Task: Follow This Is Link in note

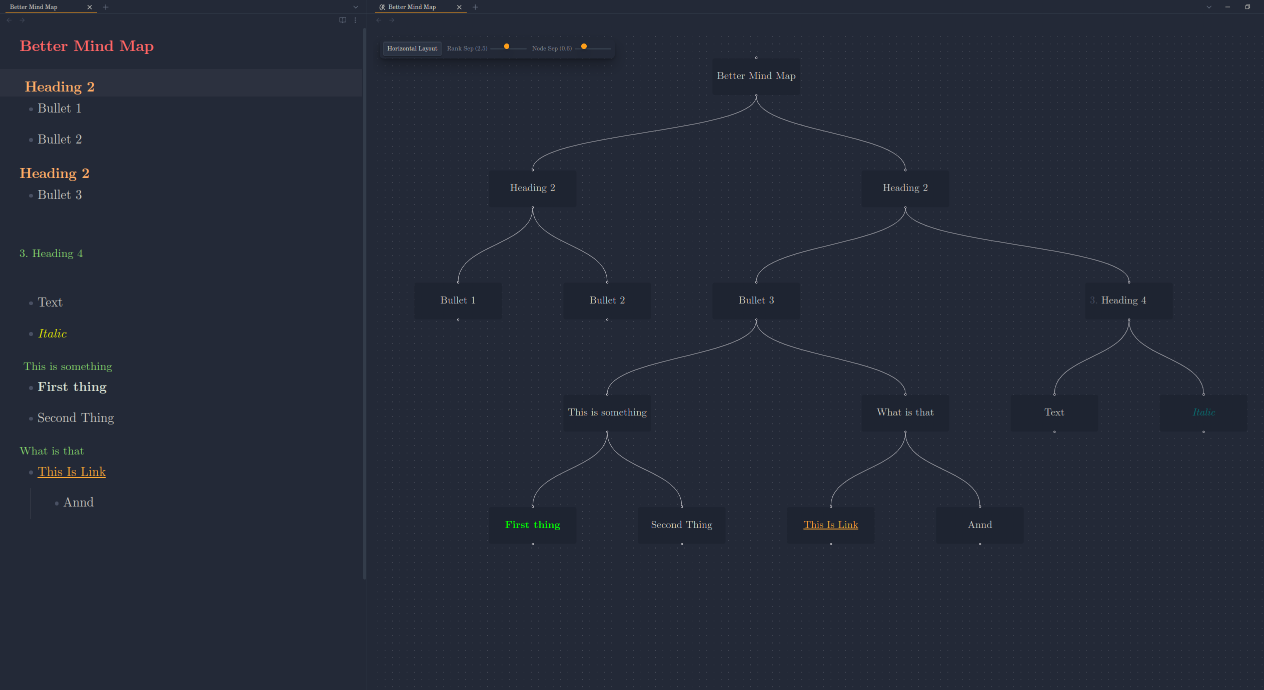Action: click(72, 471)
